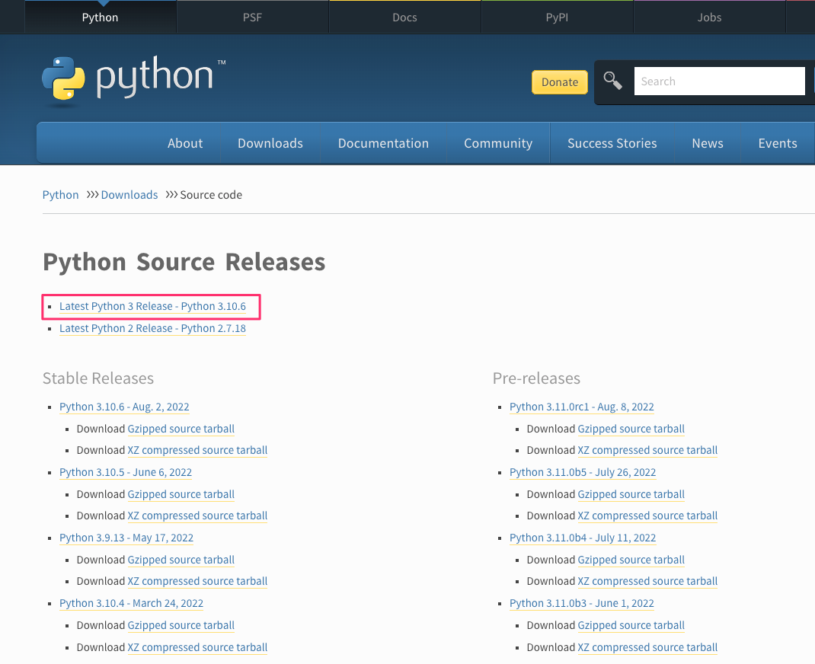Open the Downloads menu
Image resolution: width=815 pixels, height=664 pixels.
[270, 142]
